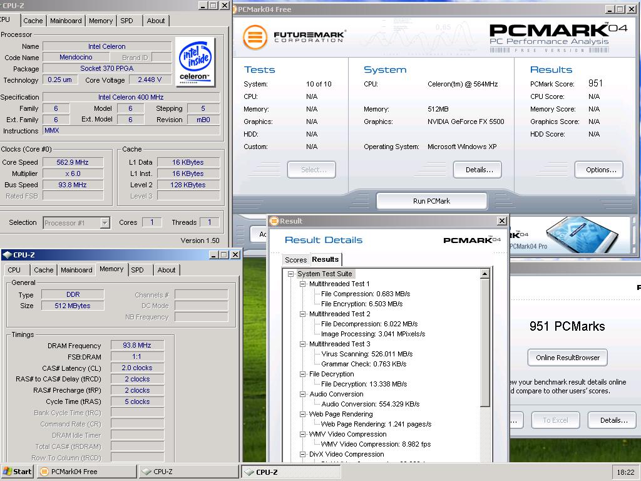The width and height of the screenshot is (641, 481).
Task: Open Cache tab in top CPU-Z window
Action: 33,21
